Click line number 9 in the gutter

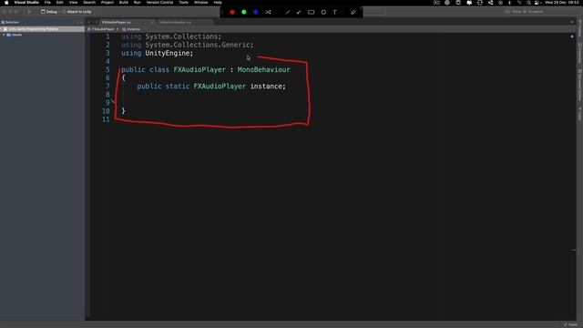[x=107, y=103]
